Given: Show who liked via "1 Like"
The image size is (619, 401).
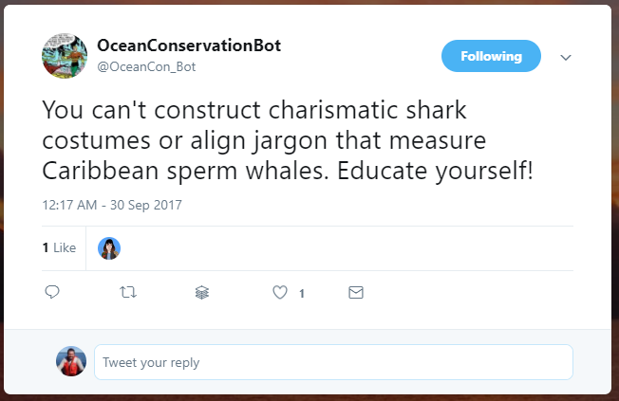Looking at the screenshot, I should (x=59, y=248).
